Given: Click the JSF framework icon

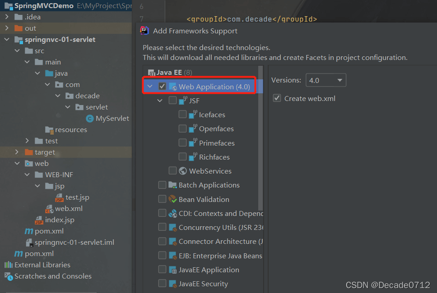Looking at the screenshot, I should point(183,101).
